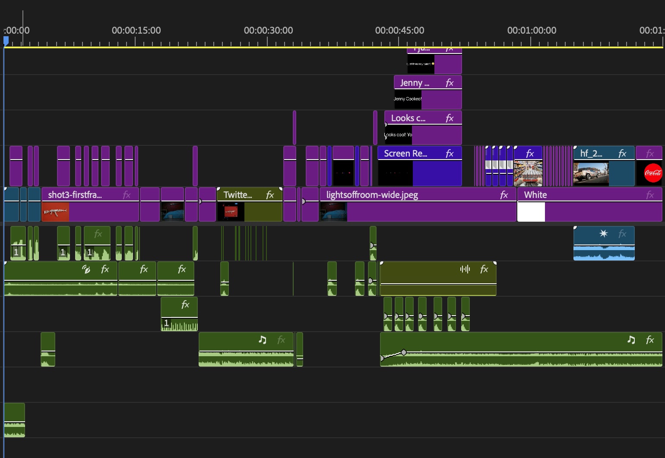Click starburst icon on blue audio clip
Viewport: 665px width, 458px height.
(x=604, y=234)
